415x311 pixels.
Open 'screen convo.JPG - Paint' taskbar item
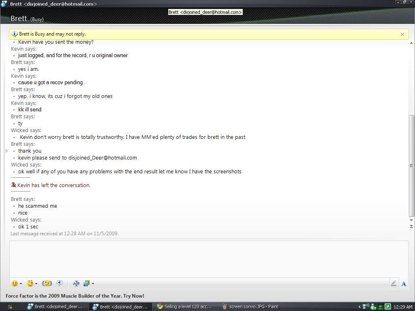click(x=250, y=307)
